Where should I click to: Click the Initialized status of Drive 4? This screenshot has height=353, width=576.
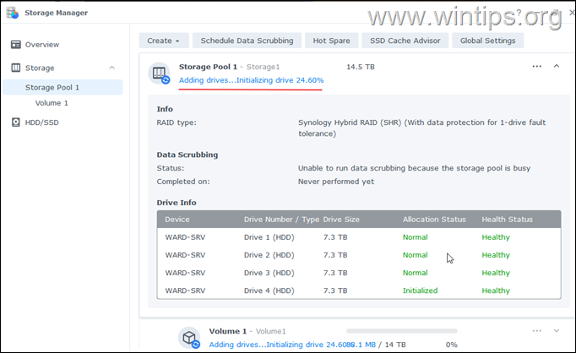pyautogui.click(x=421, y=291)
